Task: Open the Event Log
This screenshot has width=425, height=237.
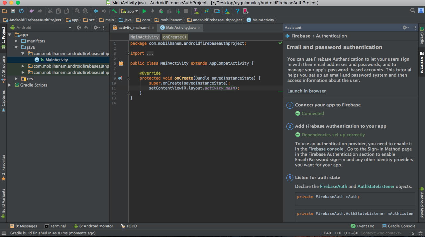Action: coord(362,226)
